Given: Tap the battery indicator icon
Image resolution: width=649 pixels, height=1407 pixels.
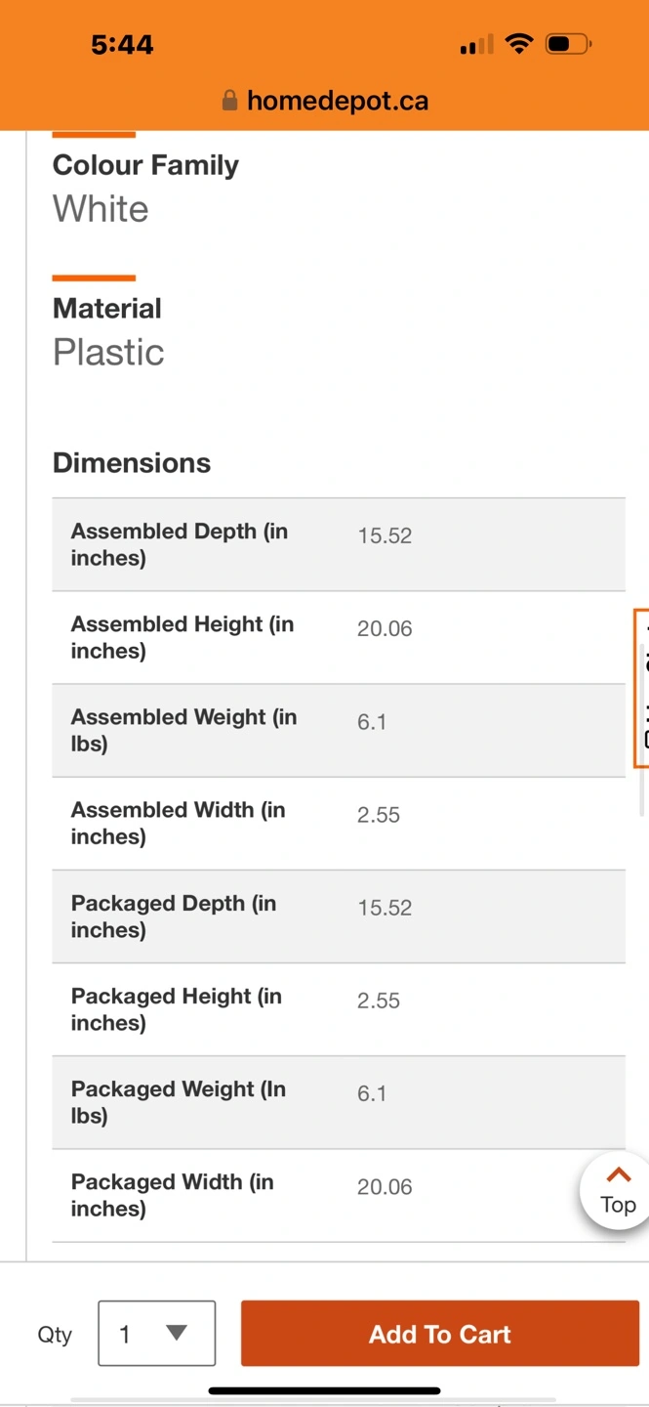Looking at the screenshot, I should (568, 44).
